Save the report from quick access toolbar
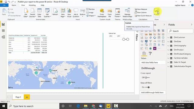This screenshot has width=194, height=109. click(x=6, y=2)
